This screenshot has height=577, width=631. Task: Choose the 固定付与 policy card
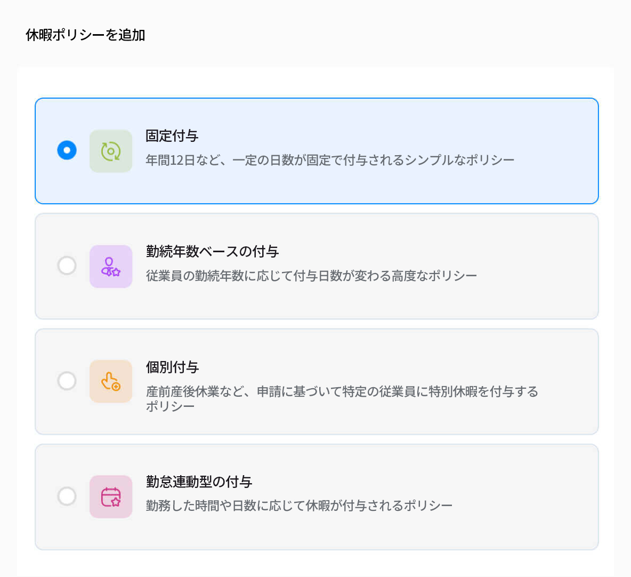click(317, 150)
